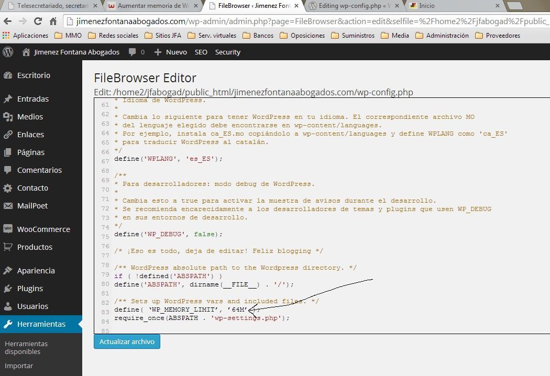Viewport: 550px width, 376px height.
Task: Open Security menu in admin bar
Action: pos(228,52)
